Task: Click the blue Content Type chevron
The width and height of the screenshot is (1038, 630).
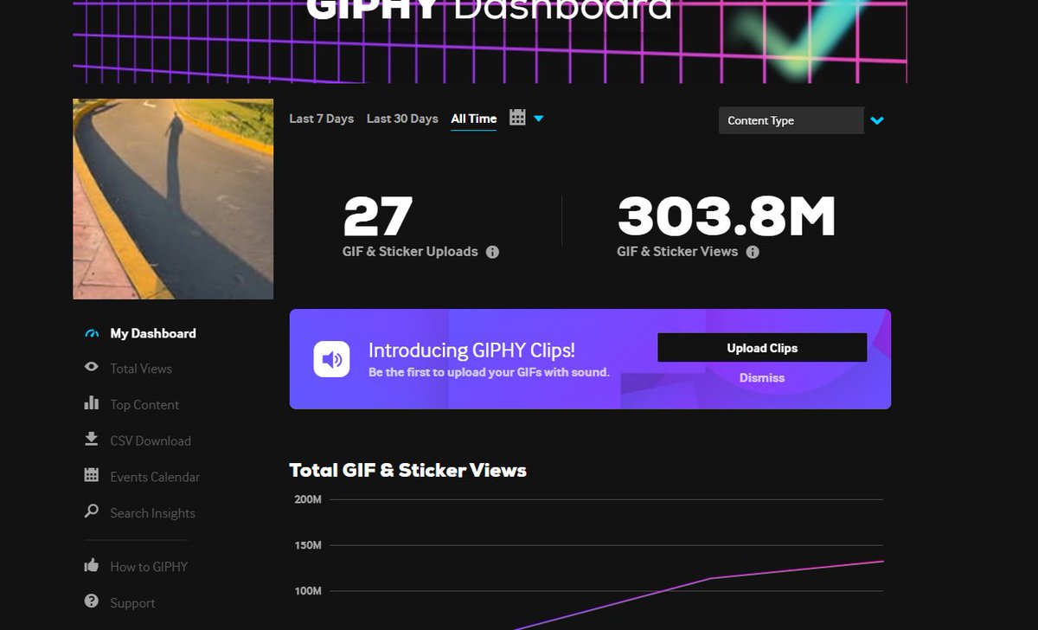Action: 877,121
